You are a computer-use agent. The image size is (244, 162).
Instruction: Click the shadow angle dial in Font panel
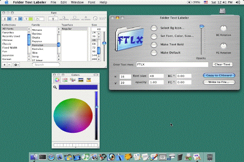[x=95, y=19]
